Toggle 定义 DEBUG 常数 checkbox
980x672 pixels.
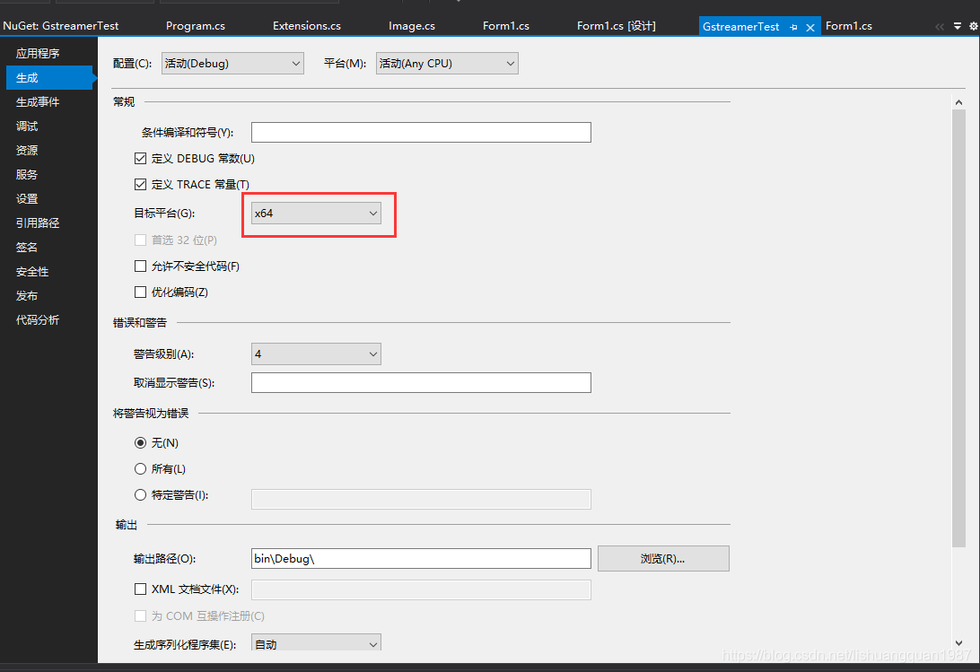(x=140, y=159)
